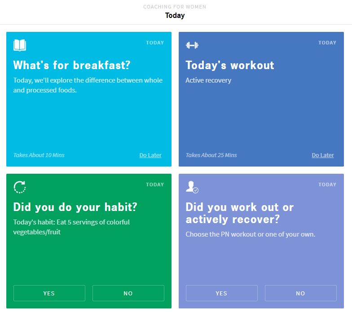Viewport: 352px width, 312px height.
Task: Answer NO to the habit question
Action: [128, 293]
